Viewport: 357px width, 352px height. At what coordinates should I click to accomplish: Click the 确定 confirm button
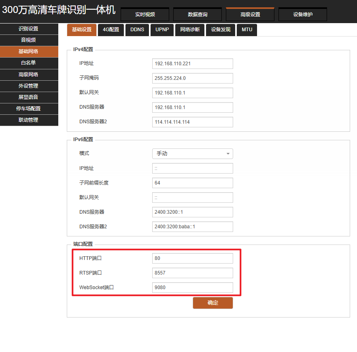(x=213, y=303)
